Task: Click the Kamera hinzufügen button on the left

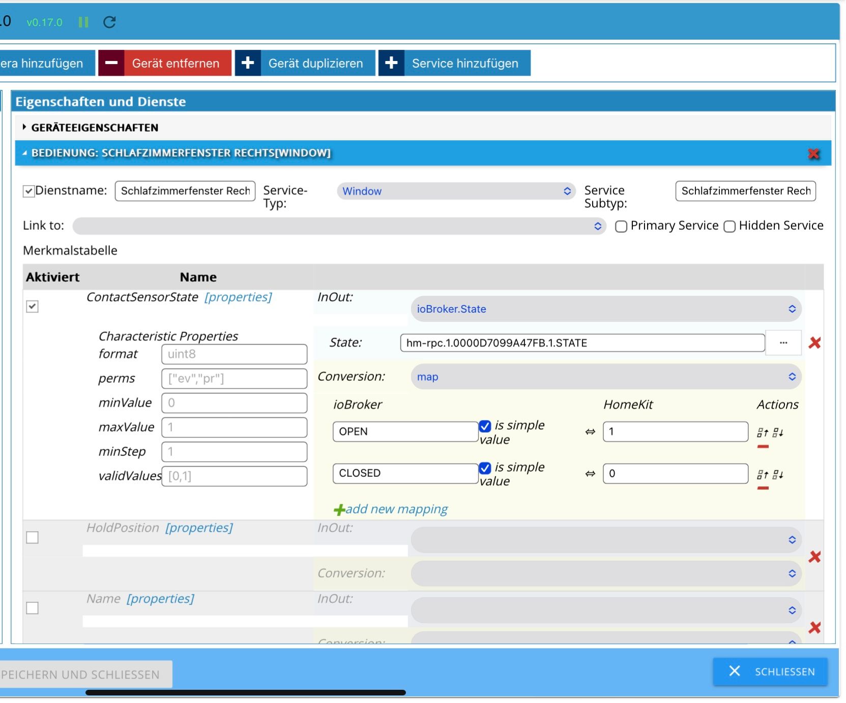Action: point(47,63)
